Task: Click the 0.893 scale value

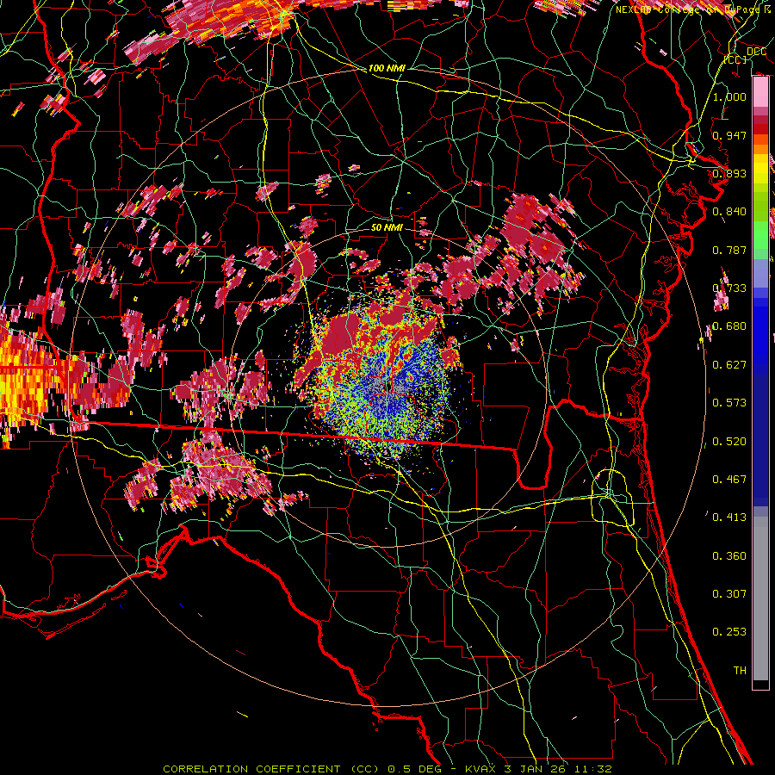Action: [729, 173]
